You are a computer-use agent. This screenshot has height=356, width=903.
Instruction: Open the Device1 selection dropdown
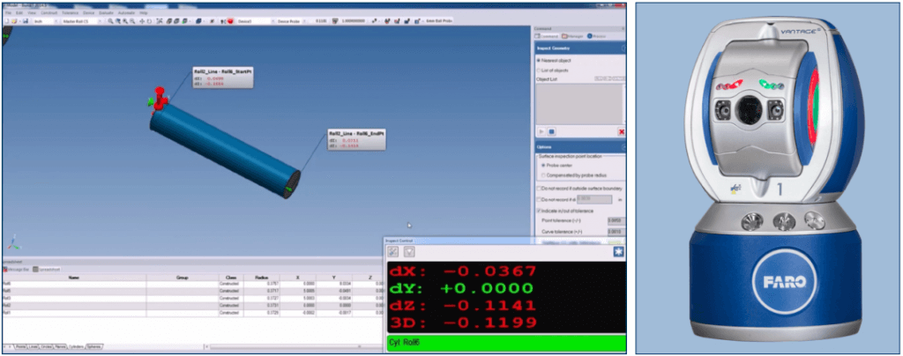256,20
